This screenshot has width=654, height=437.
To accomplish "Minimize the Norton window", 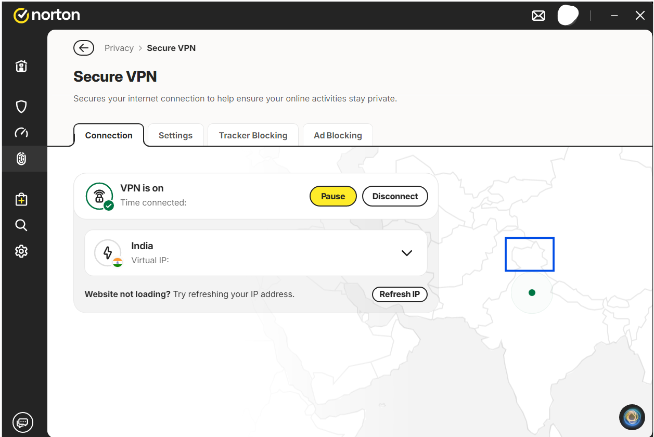I will click(614, 16).
